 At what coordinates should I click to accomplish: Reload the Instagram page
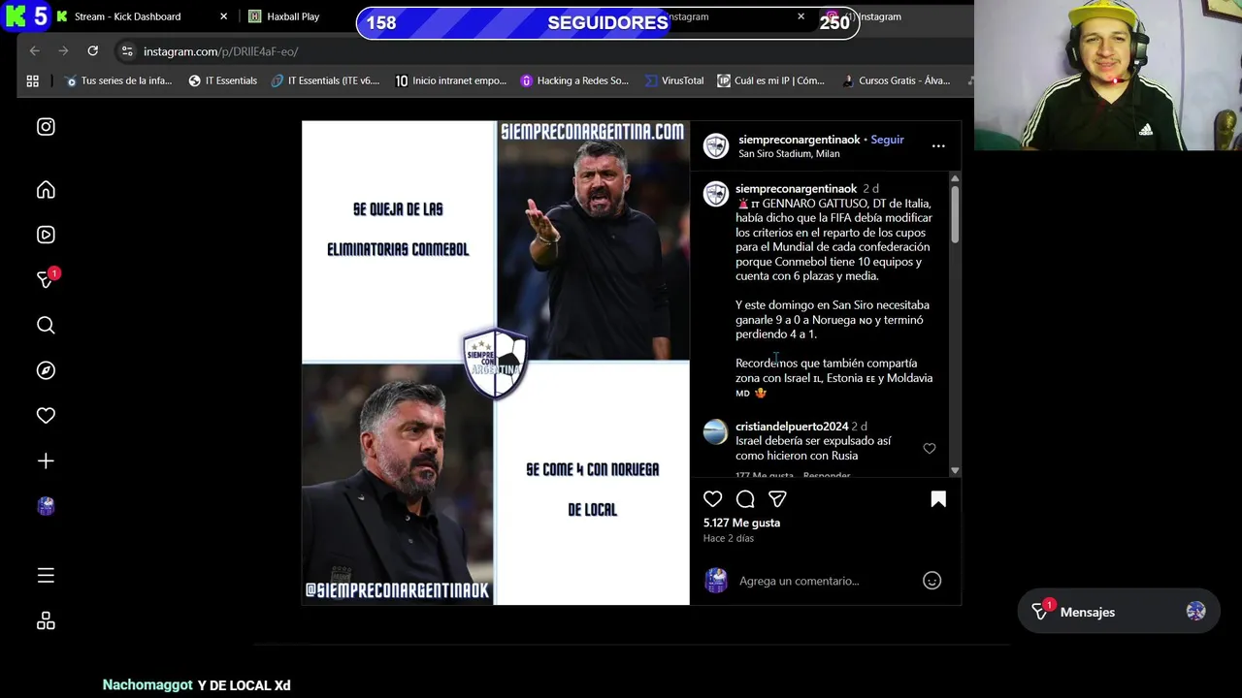[93, 51]
